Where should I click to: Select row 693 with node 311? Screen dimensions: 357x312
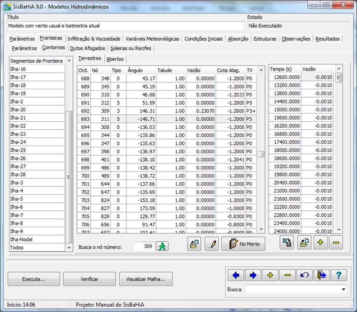[x=167, y=119]
